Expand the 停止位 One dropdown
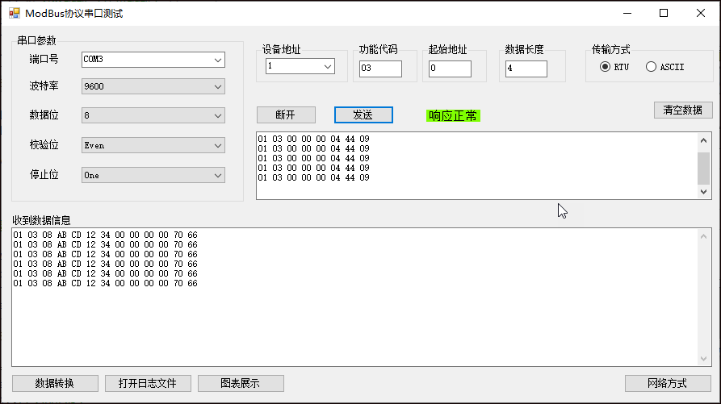 pyautogui.click(x=153, y=175)
